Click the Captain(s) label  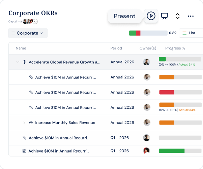(x=15, y=22)
